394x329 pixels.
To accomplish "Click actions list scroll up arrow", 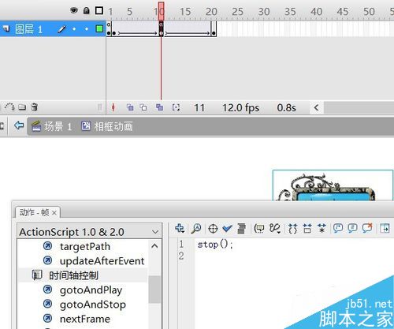I will 154,246.
